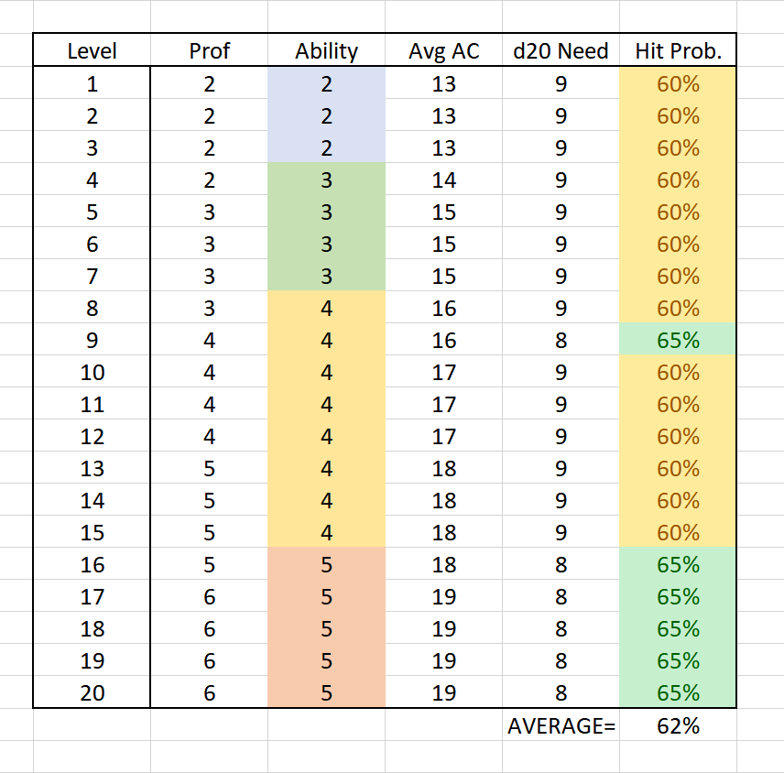
Task: Select the Hit Prob. cell for Level 1
Action: (678, 84)
